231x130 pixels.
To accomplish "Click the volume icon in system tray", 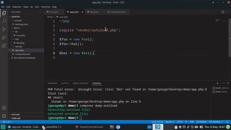I will coord(201,127).
